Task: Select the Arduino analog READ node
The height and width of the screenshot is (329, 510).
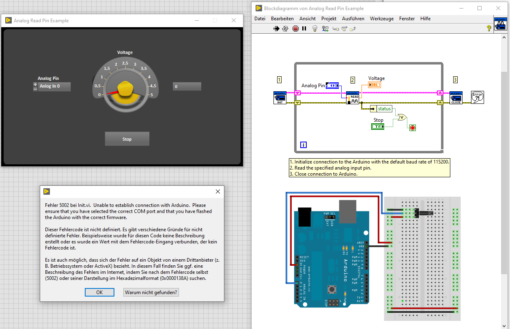Action: tap(353, 98)
